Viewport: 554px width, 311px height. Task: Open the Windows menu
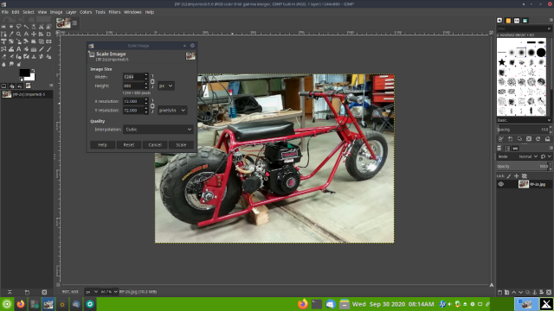click(132, 12)
